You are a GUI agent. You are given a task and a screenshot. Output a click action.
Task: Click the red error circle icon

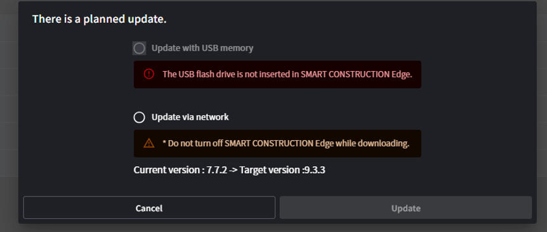point(148,74)
